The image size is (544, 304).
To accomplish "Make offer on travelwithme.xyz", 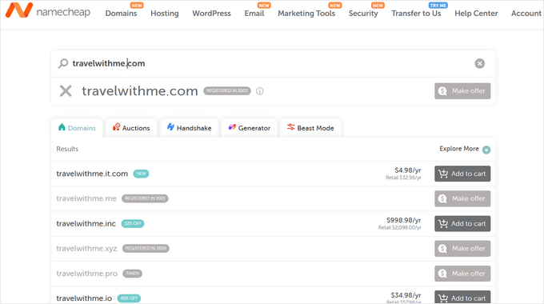I will (462, 249).
